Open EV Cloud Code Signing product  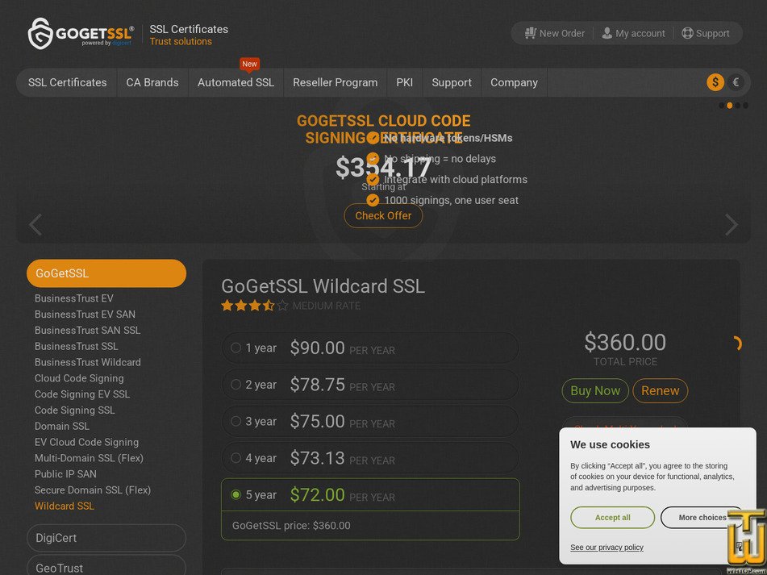86,442
